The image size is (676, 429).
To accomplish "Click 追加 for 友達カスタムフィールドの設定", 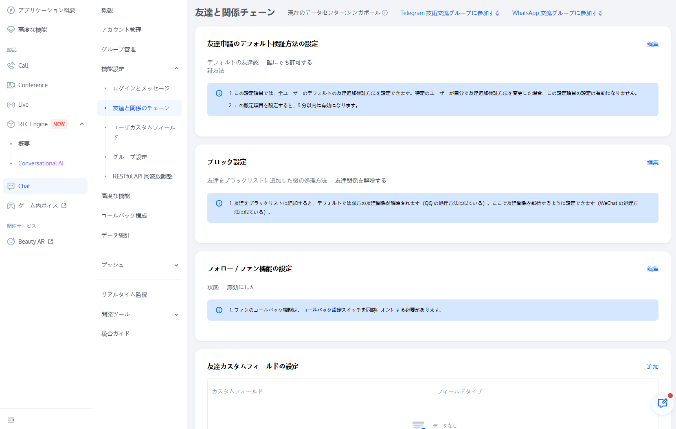I will tap(653, 367).
